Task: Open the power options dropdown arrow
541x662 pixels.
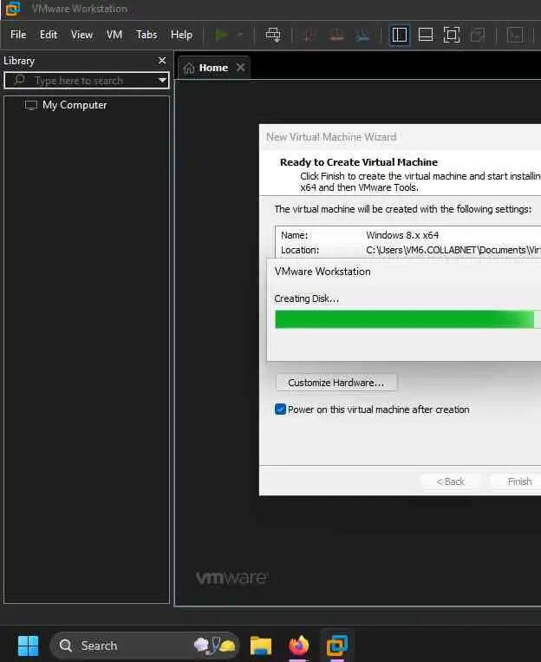Action: click(240, 35)
